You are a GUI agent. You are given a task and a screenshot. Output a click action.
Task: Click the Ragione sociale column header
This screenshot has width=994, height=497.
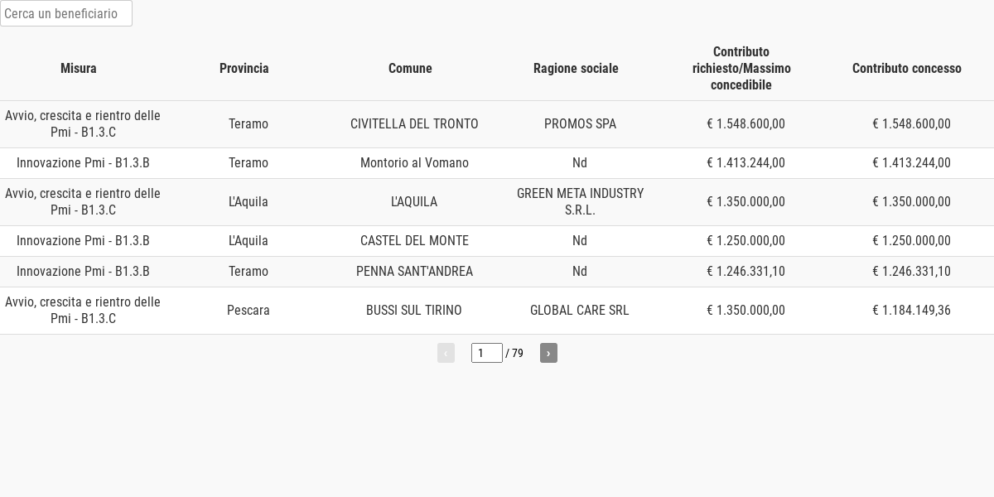coord(576,69)
